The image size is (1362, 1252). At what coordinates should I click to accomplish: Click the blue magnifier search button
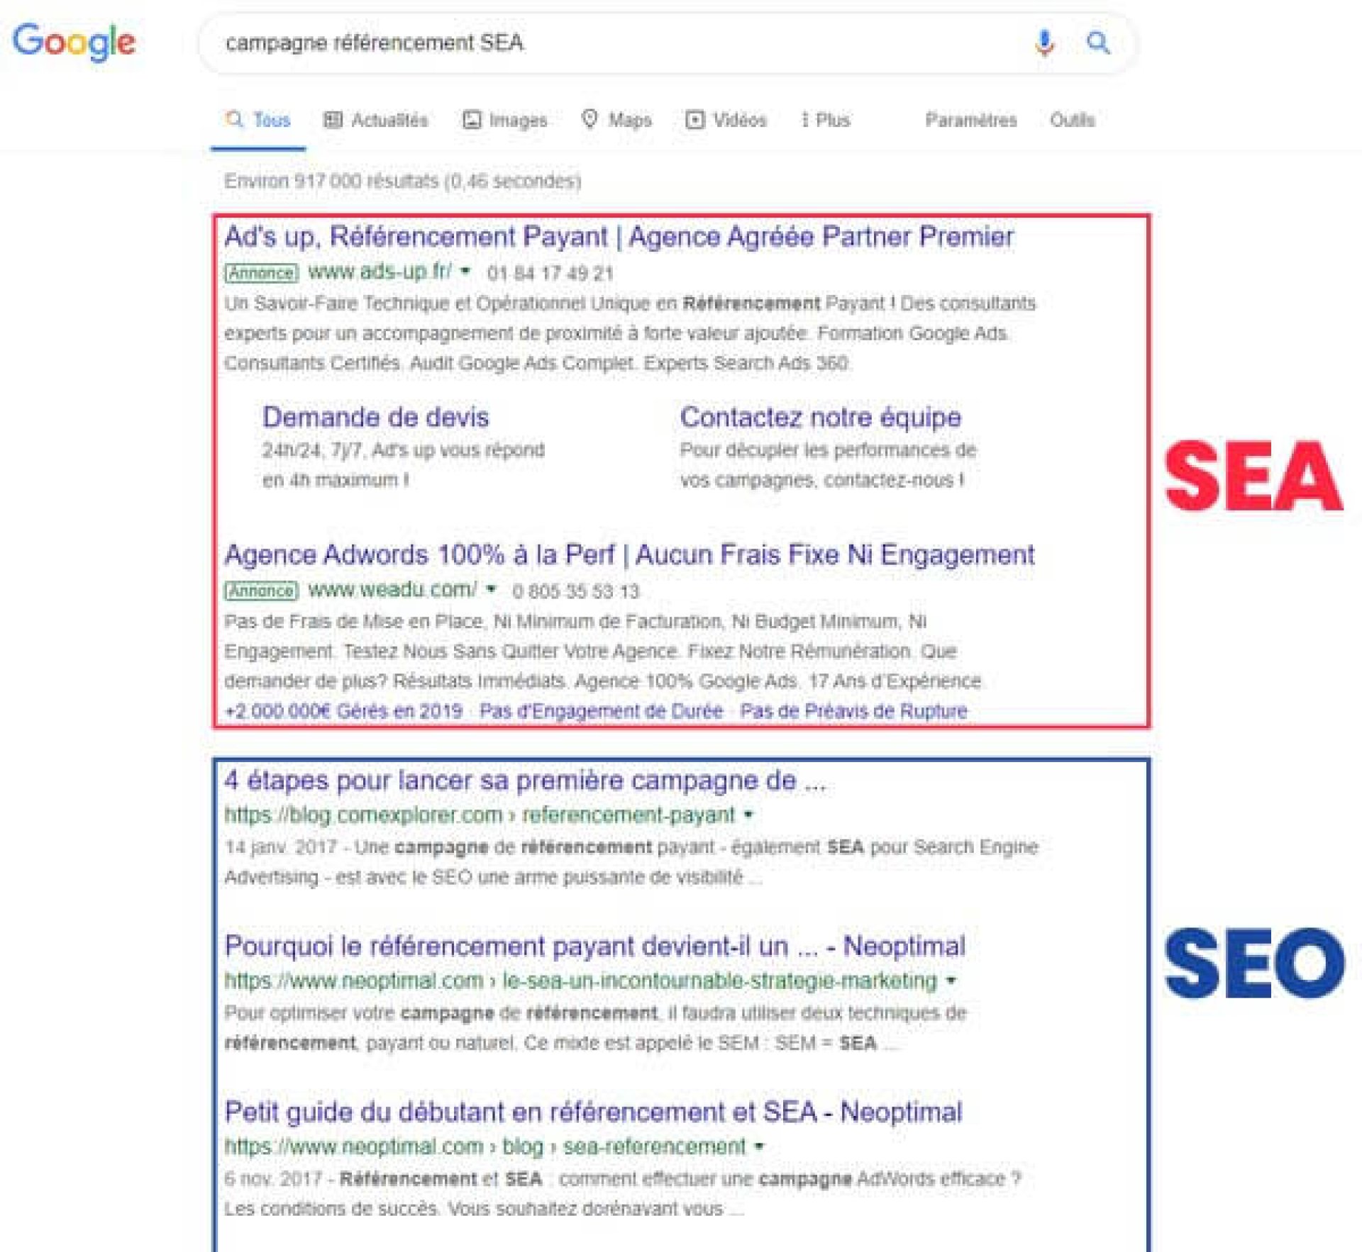[1098, 43]
